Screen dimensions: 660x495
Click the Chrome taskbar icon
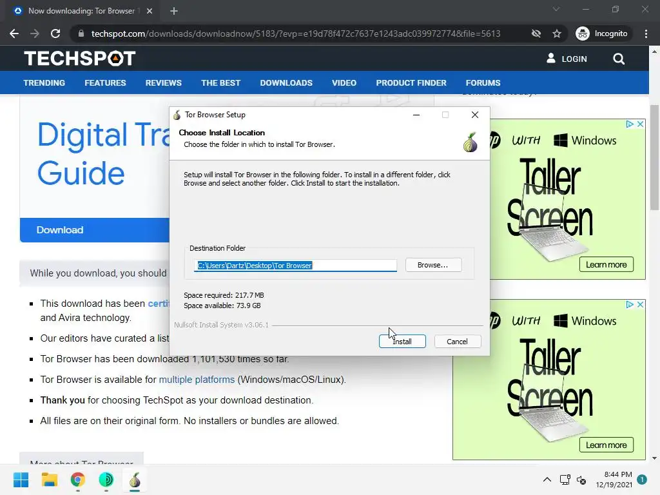coord(78,480)
